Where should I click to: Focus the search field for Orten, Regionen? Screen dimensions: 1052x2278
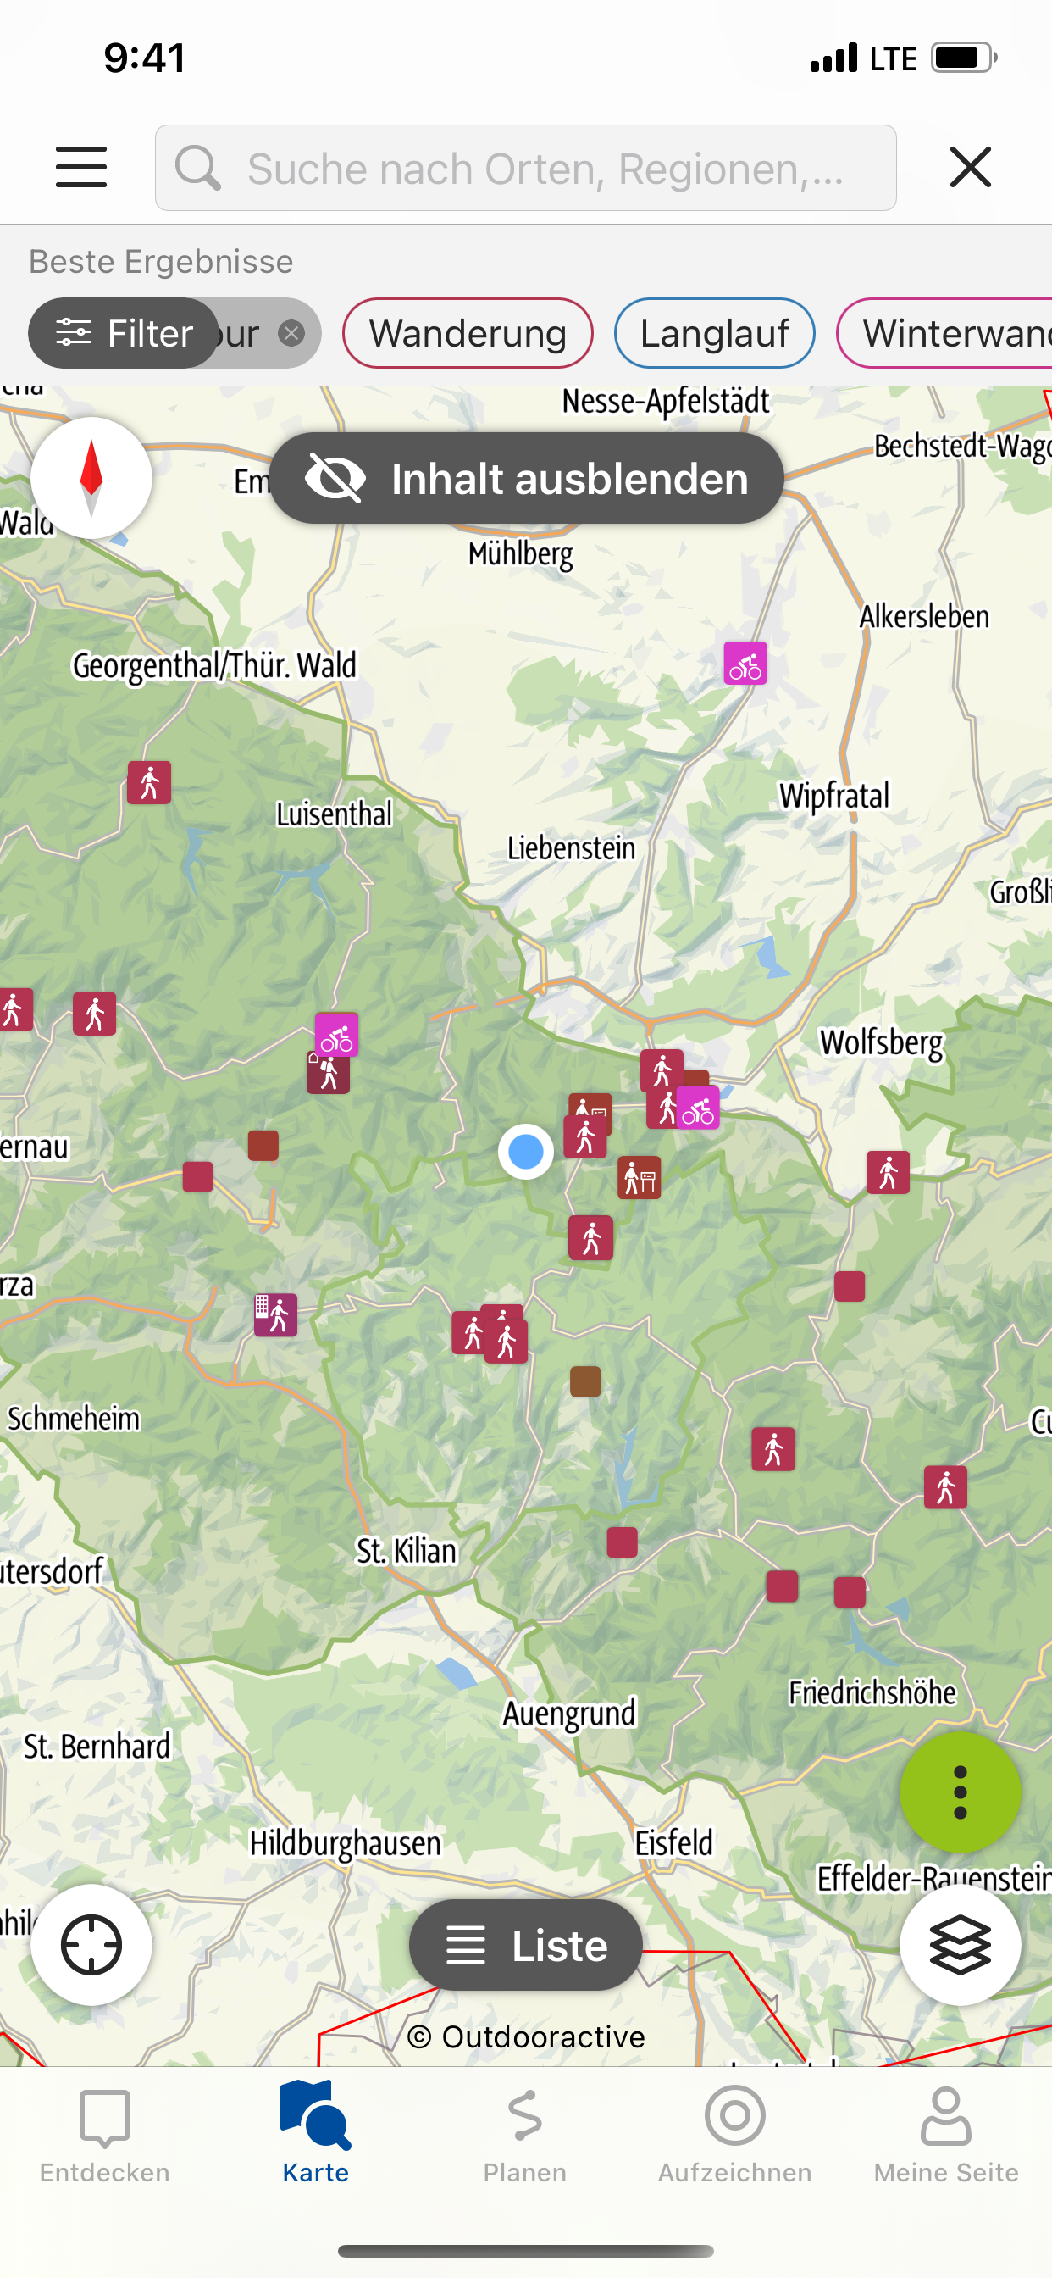coord(526,168)
